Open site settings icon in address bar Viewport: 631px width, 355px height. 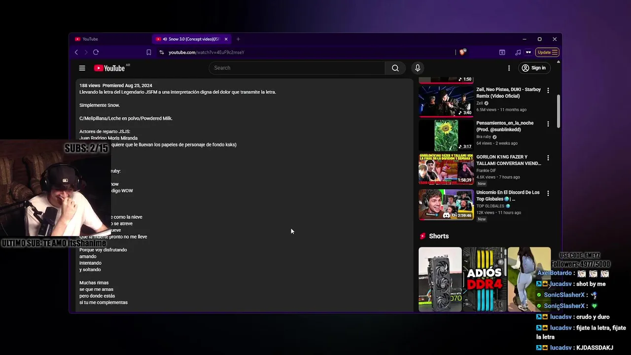tap(162, 52)
